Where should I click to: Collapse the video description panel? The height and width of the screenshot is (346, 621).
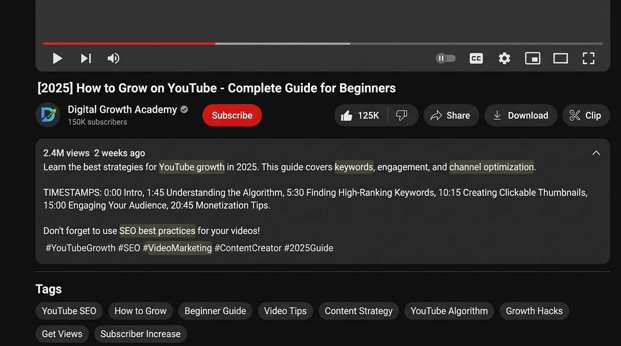click(596, 153)
